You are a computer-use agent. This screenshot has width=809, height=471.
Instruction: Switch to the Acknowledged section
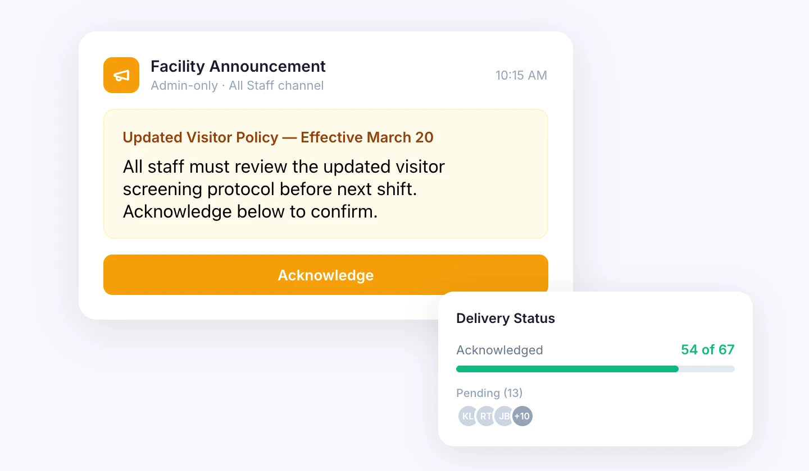point(499,349)
